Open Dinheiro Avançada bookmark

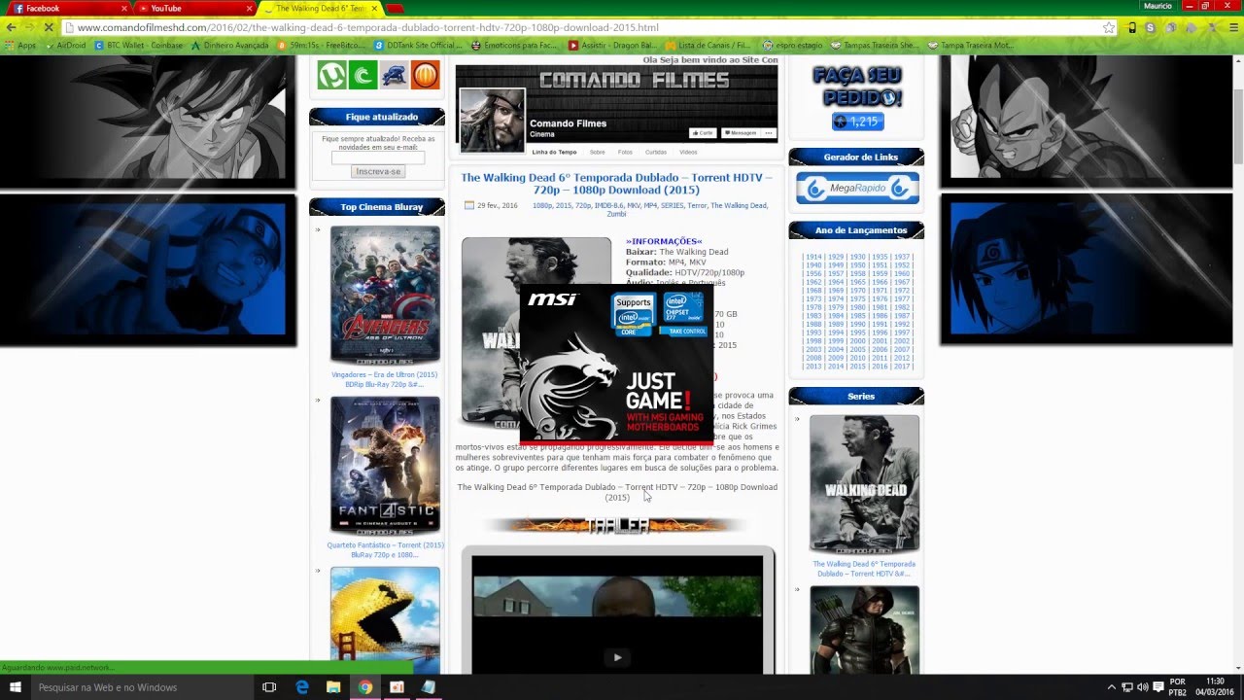(229, 45)
